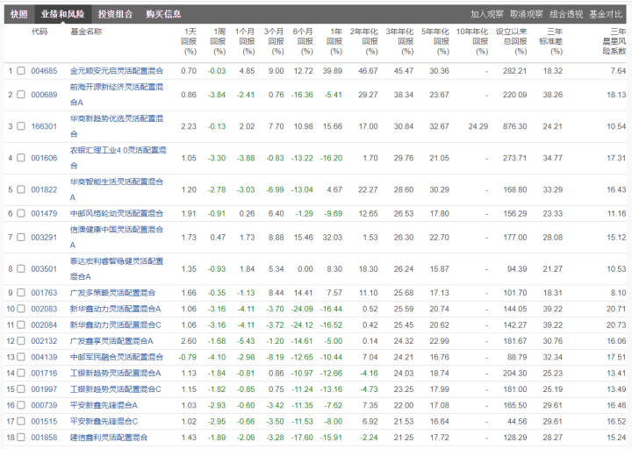Viewport: 632px width, 449px height.
Task: Open the 购买信息 tab
Action: tap(163, 15)
